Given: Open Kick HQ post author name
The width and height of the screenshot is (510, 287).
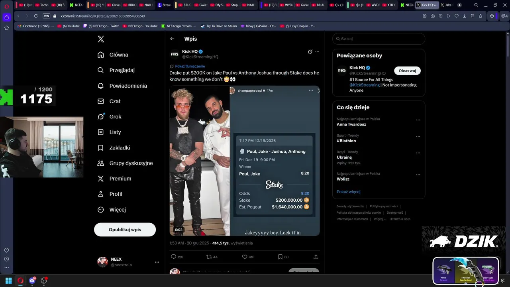Looking at the screenshot, I should (x=190, y=51).
